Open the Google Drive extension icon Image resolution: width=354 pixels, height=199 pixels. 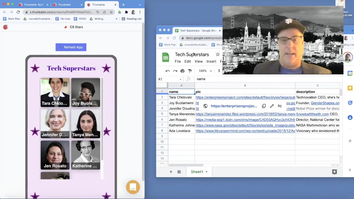click(x=119, y=12)
